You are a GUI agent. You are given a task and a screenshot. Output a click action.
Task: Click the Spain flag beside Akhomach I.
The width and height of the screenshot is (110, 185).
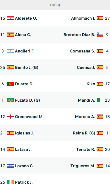[x=100, y=18]
